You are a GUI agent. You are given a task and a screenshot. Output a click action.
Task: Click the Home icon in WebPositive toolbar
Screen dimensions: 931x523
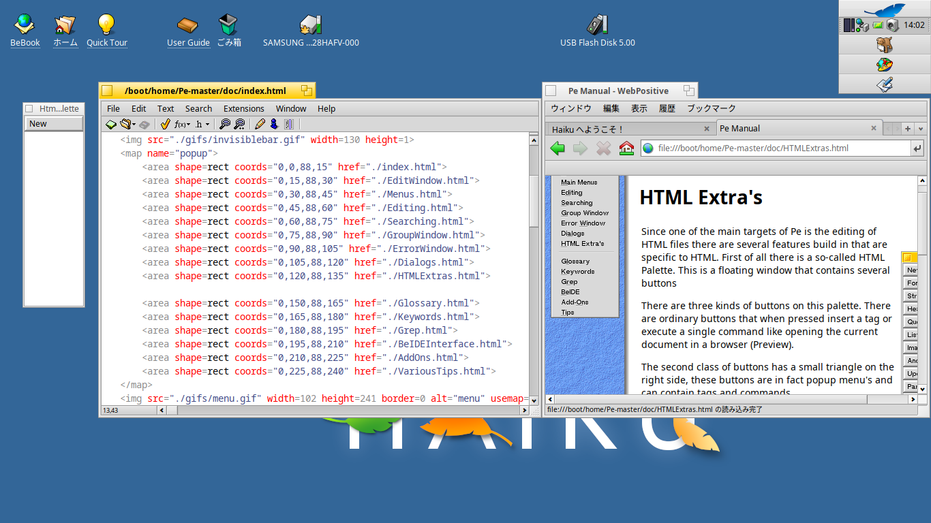[626, 148]
